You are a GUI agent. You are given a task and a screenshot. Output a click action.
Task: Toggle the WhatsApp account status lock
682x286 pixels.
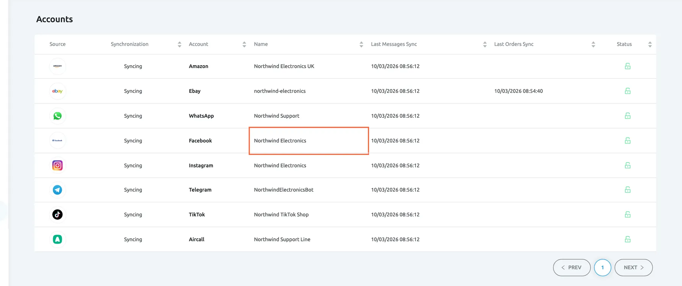[627, 116]
